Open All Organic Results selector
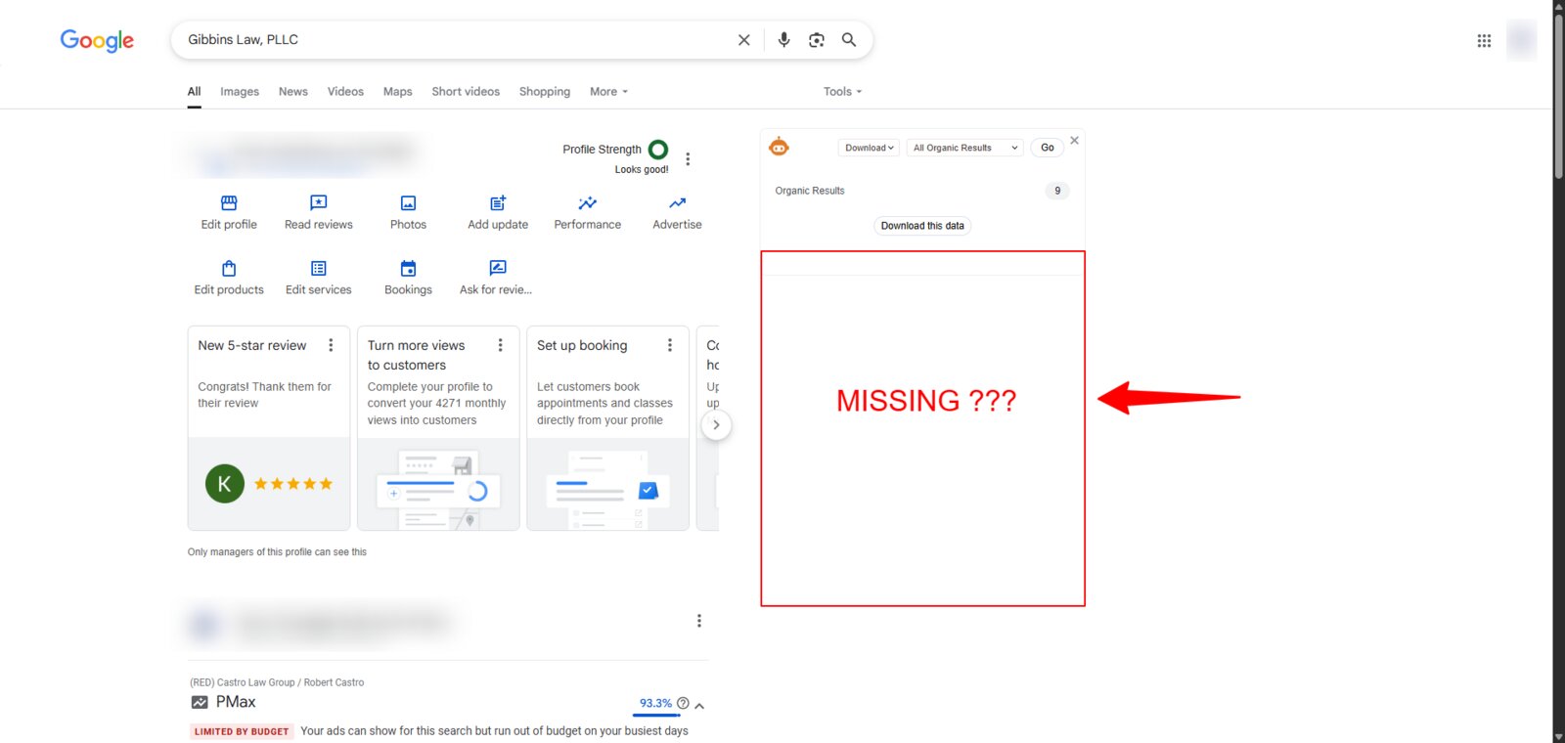 965,148
